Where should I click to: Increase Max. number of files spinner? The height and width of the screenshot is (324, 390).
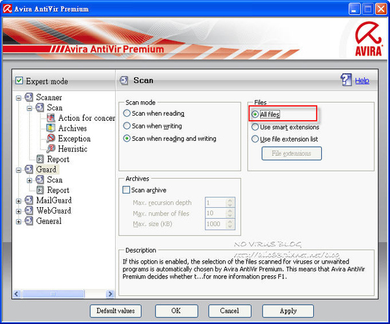coord(230,210)
